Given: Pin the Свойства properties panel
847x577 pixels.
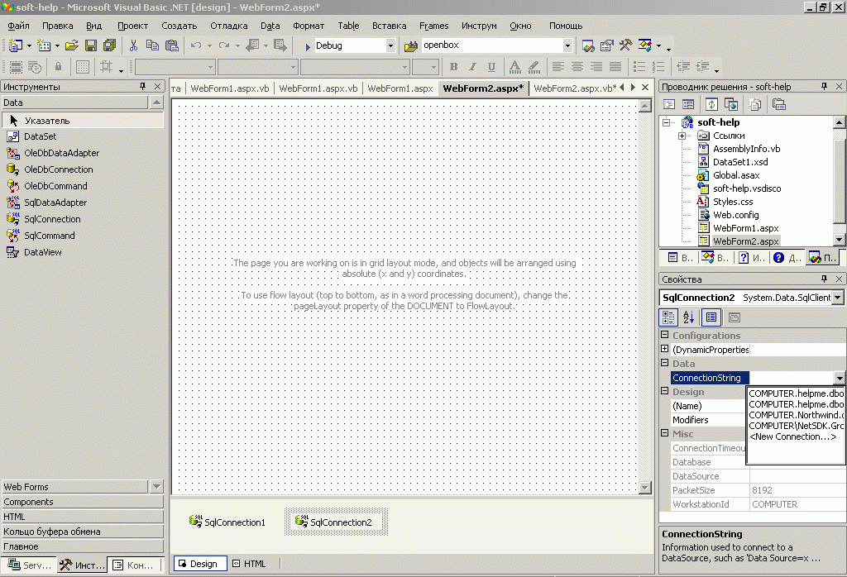Looking at the screenshot, I should tap(825, 279).
